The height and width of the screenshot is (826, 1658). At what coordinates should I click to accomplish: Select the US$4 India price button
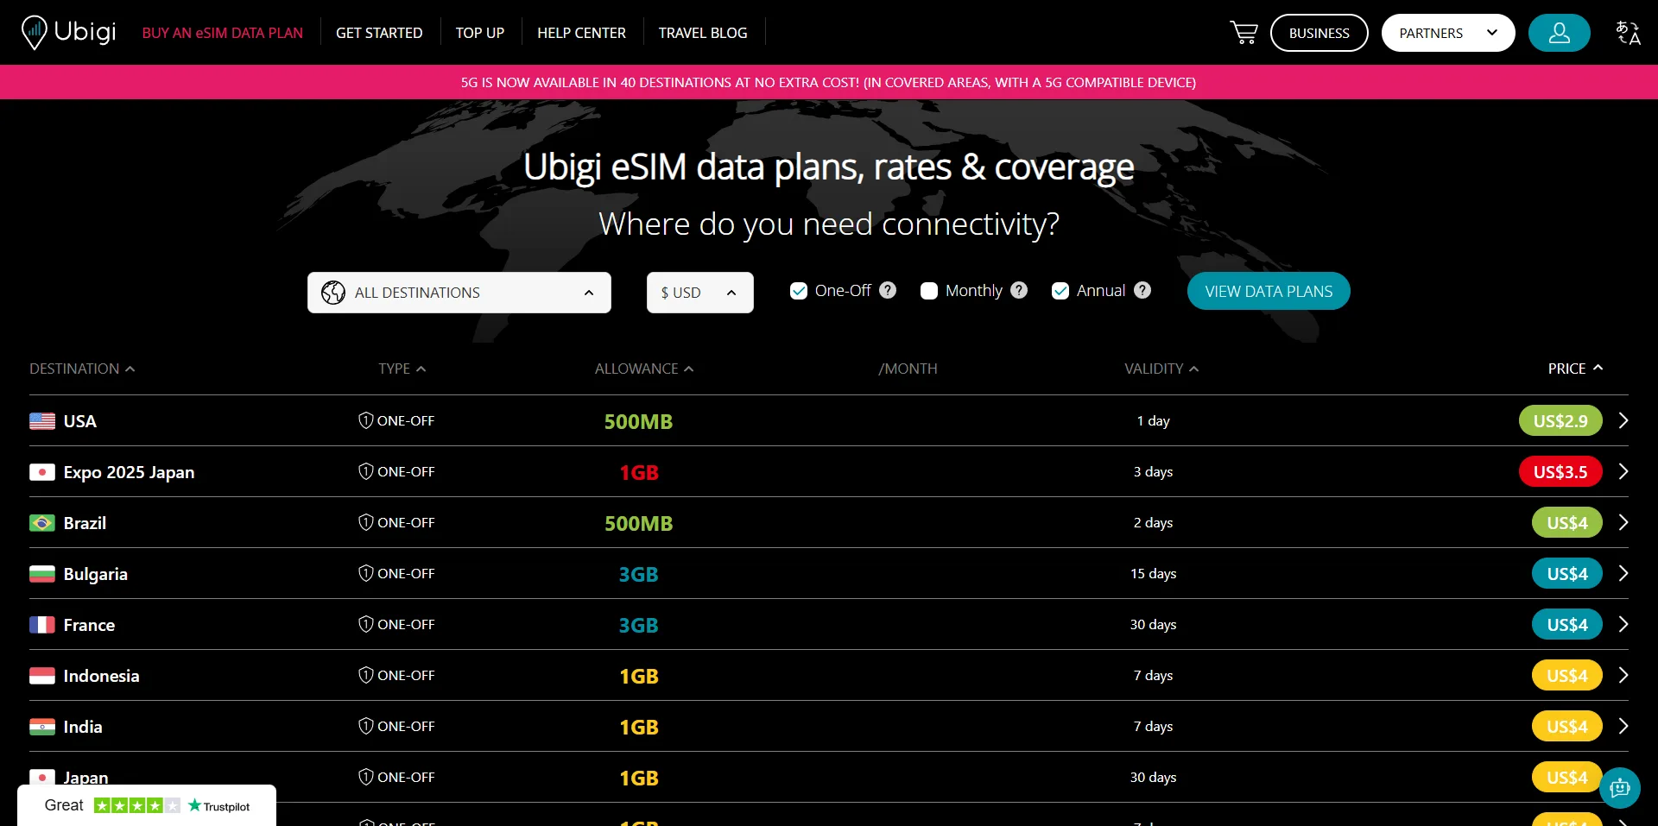[x=1567, y=726]
